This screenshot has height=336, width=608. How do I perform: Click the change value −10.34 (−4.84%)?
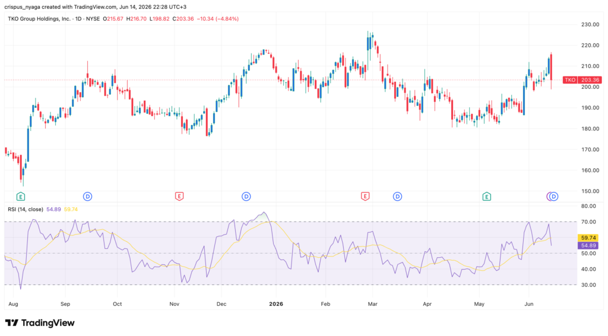click(217, 18)
